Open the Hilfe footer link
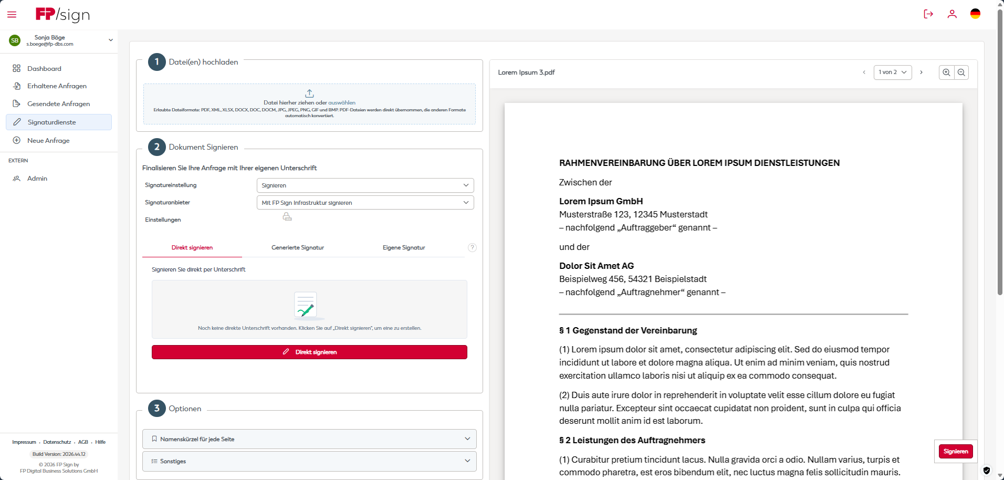The width and height of the screenshot is (1004, 480). (100, 442)
